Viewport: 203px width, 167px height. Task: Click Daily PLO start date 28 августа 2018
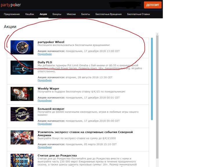[x=89, y=77]
